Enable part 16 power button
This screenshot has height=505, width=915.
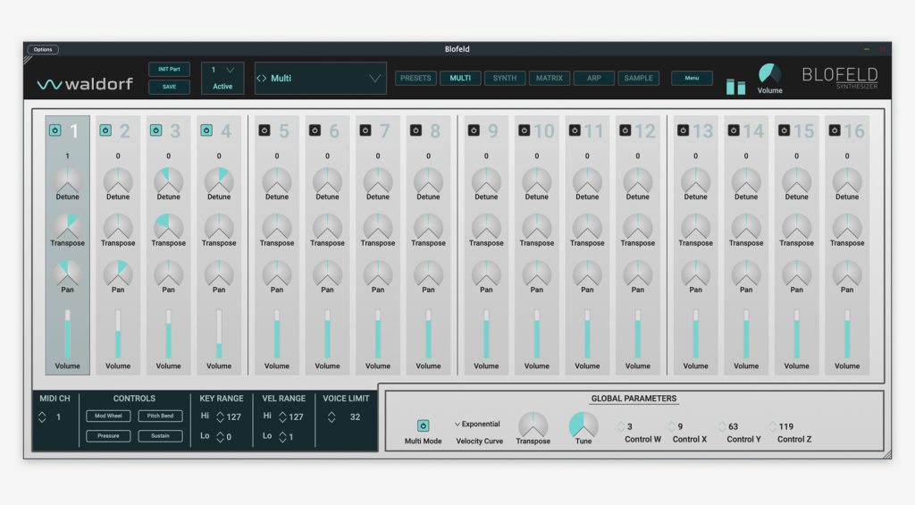(835, 130)
